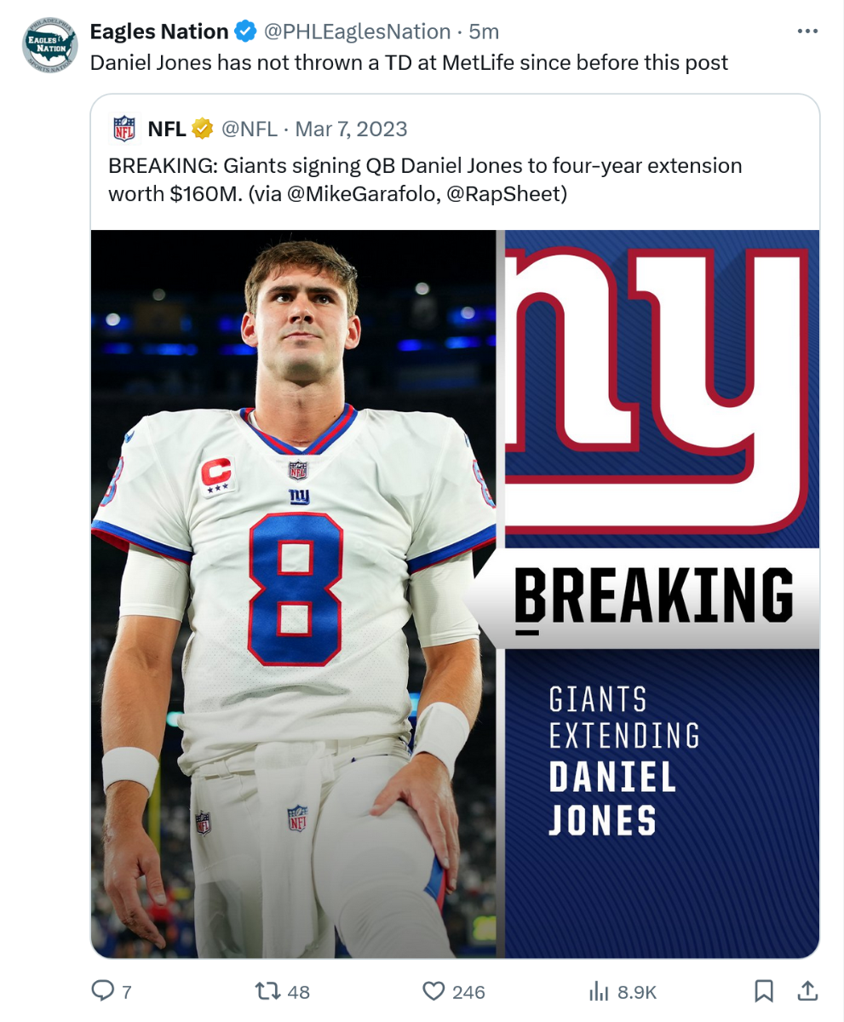Screen dimensions: 844x1022
Task: Repost this tweet using the retweet icon
Action: pos(270,990)
